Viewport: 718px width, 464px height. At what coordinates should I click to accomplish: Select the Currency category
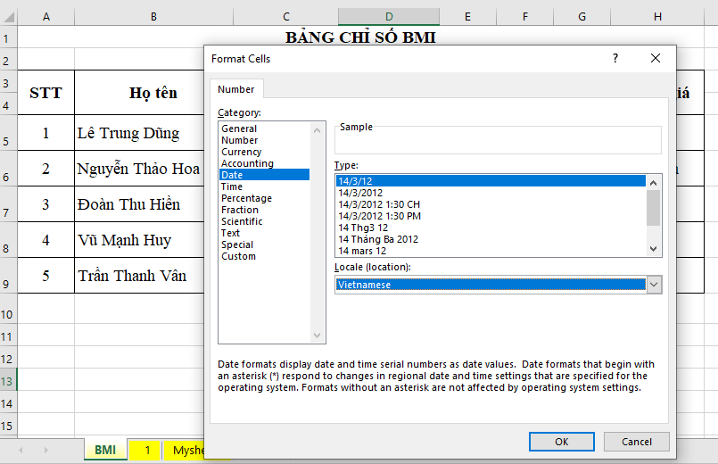241,152
